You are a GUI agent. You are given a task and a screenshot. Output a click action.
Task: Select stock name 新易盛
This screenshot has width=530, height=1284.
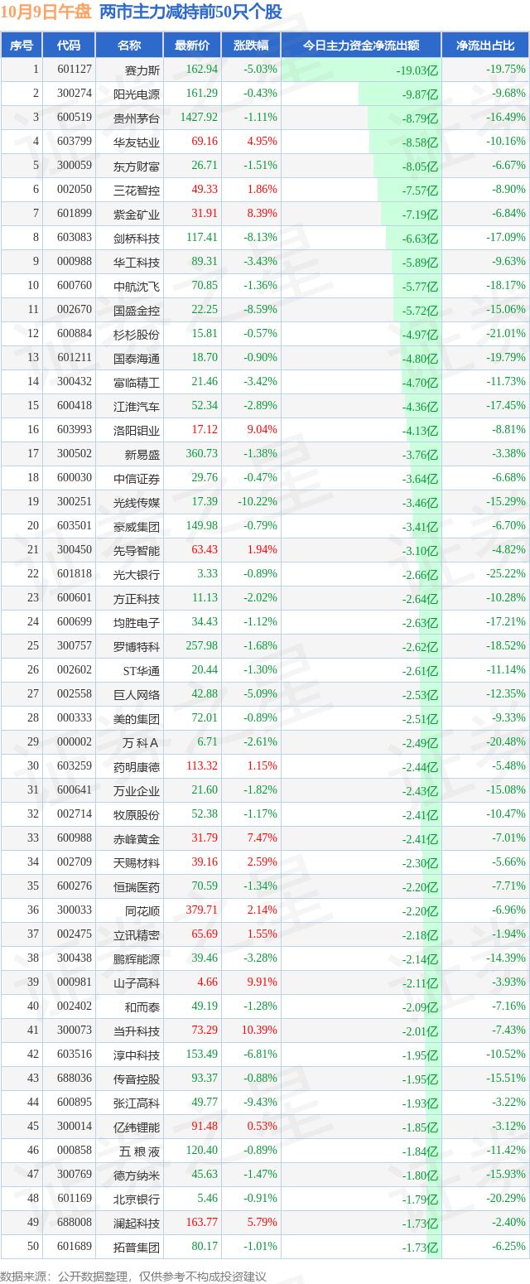[141, 454]
